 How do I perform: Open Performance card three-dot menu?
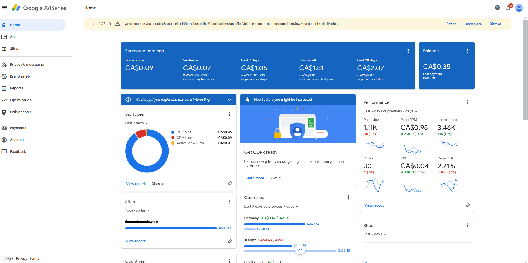tap(468, 102)
